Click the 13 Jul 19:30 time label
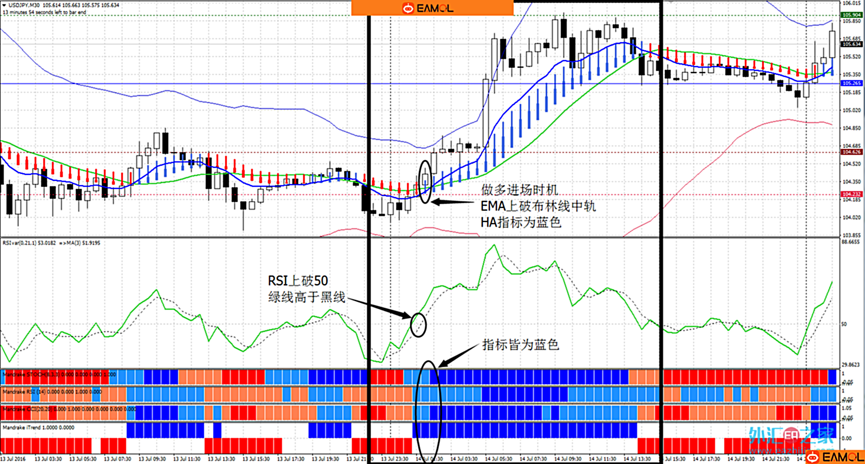This screenshot has width=865, height=464. [325, 459]
